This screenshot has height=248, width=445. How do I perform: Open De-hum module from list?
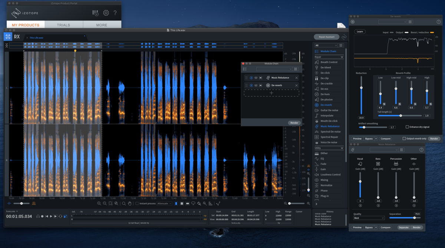click(x=324, y=94)
